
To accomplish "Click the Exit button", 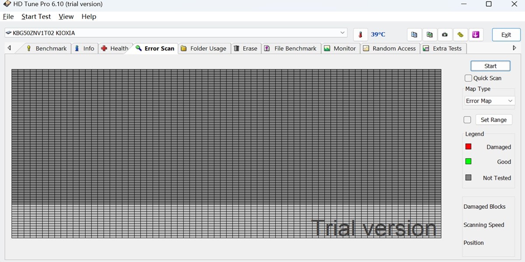I will point(506,35).
